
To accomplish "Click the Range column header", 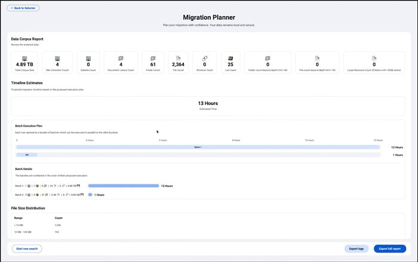I will click(x=19, y=218).
